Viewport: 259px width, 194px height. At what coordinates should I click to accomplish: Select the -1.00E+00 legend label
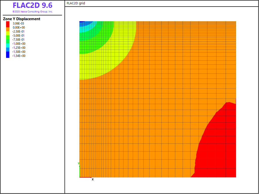pyautogui.click(x=19, y=44)
